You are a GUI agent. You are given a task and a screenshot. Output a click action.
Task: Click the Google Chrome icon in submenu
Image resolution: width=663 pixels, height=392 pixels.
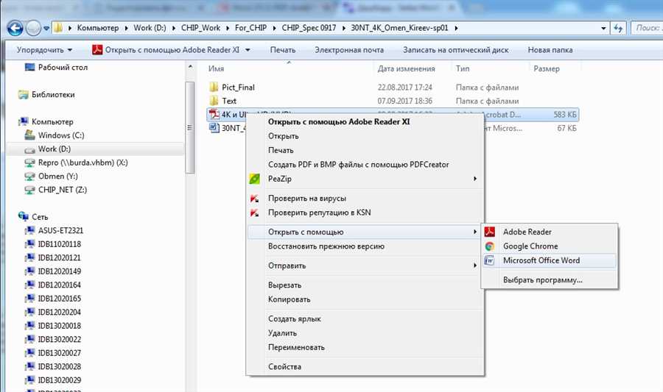(490, 246)
